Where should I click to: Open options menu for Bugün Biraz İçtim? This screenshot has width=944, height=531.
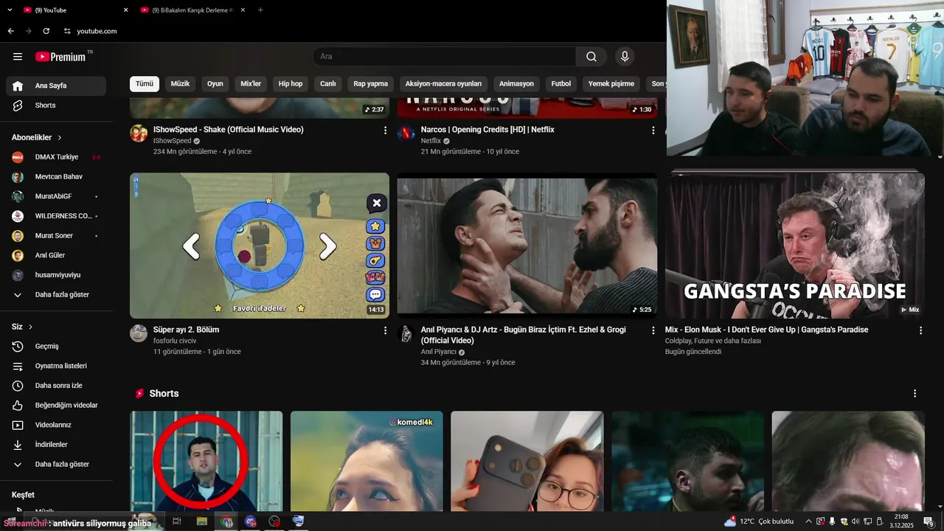(653, 331)
